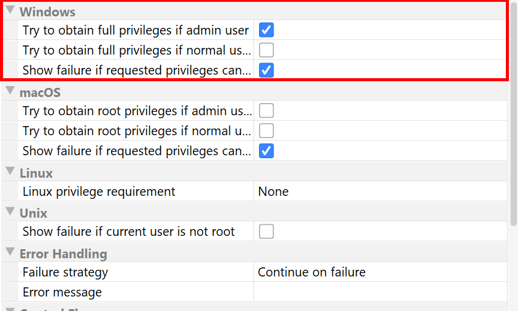This screenshot has width=518, height=311.
Task: Select the 'Linux privilege requirement' property label
Action: pyautogui.click(x=99, y=192)
